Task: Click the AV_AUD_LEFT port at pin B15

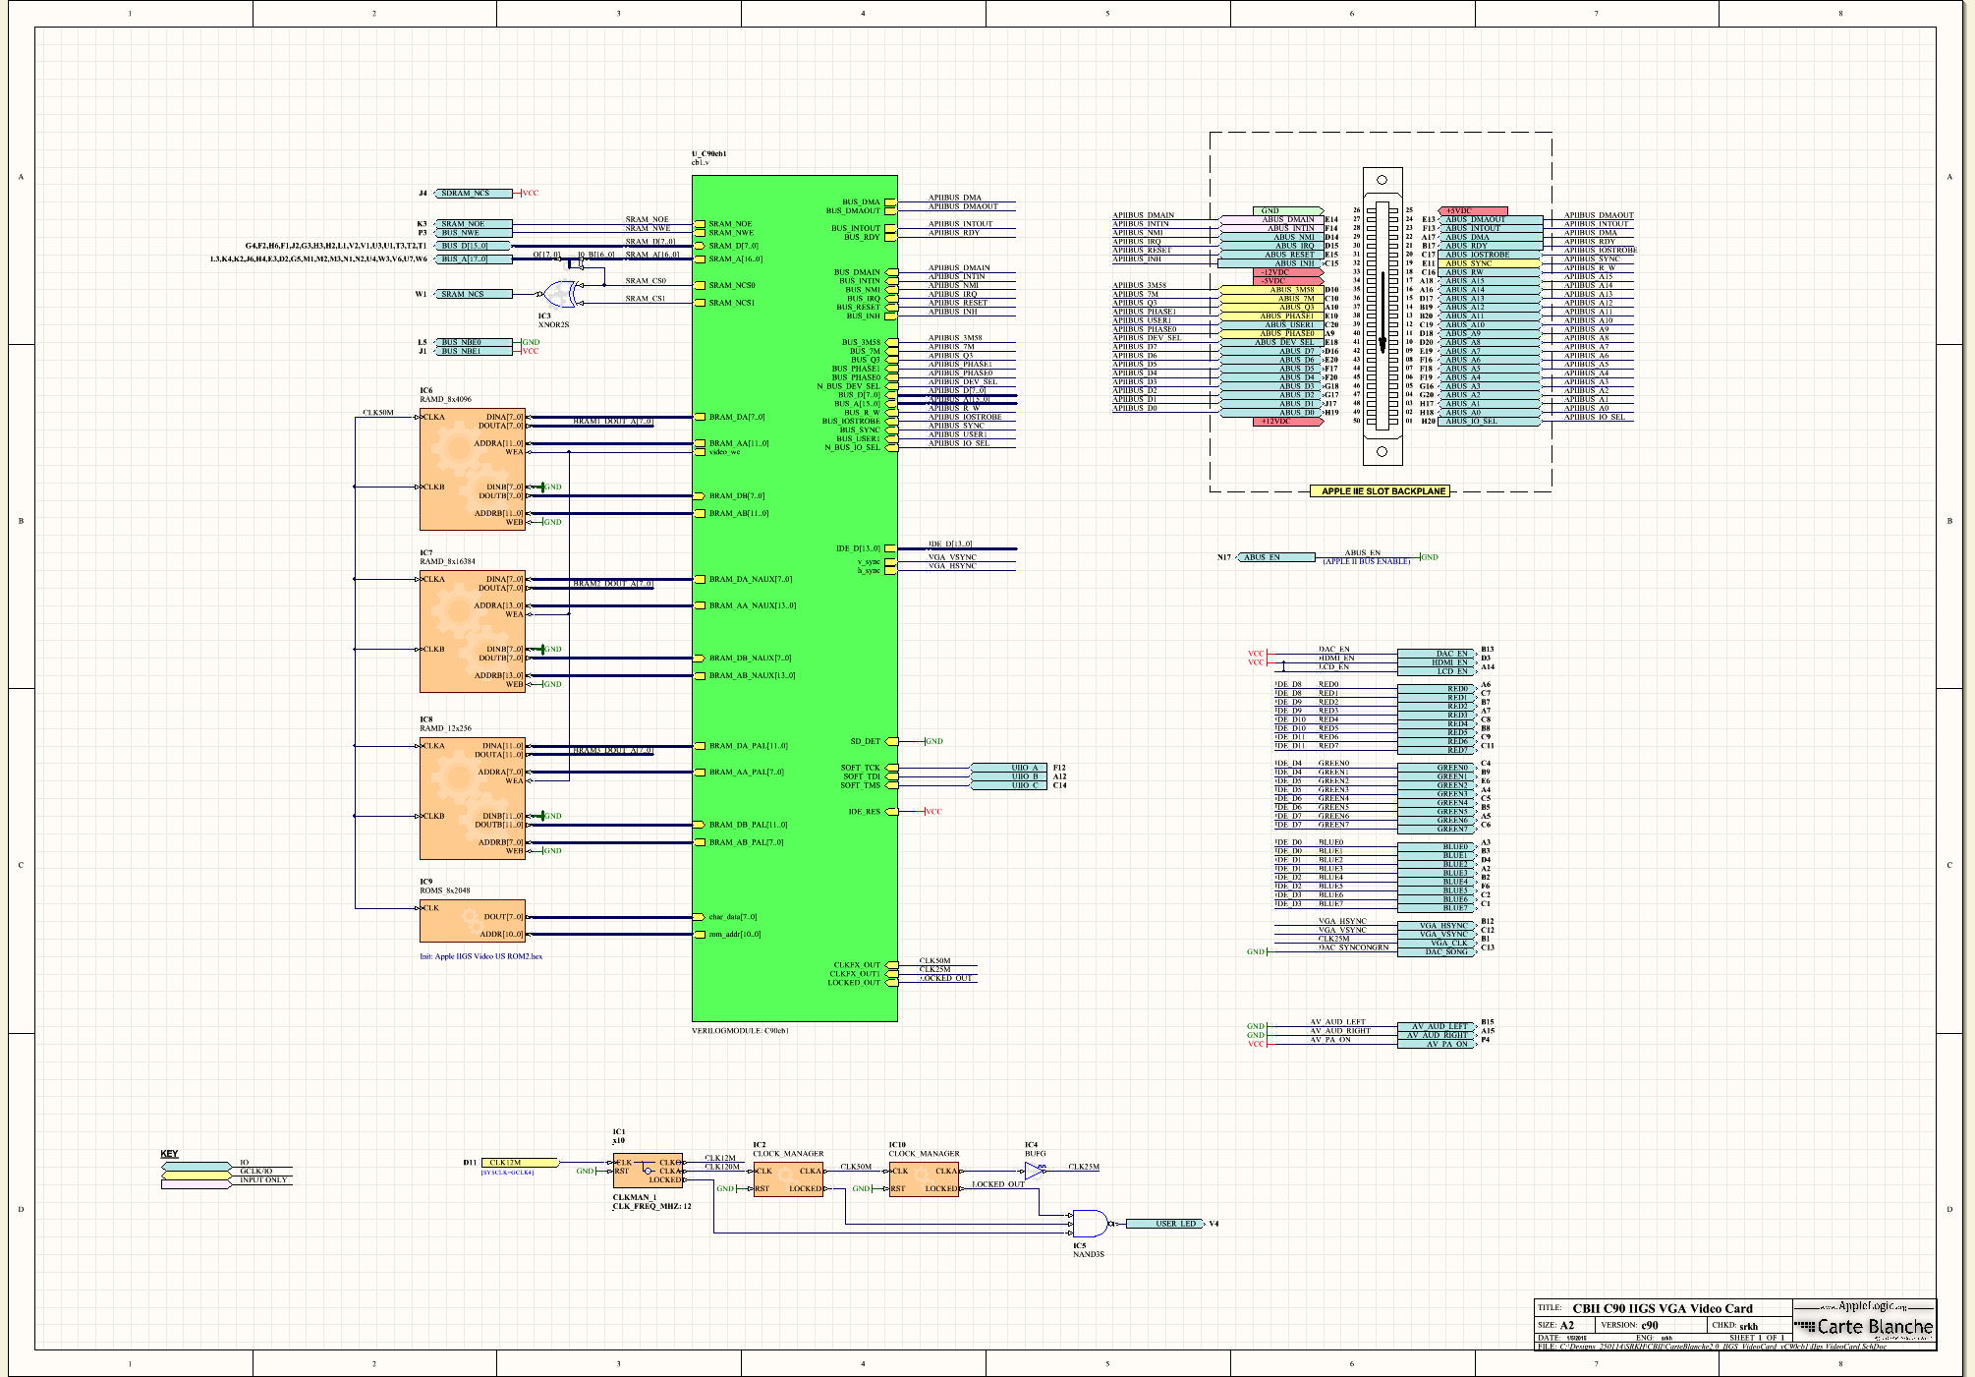Action: coord(1437,1026)
